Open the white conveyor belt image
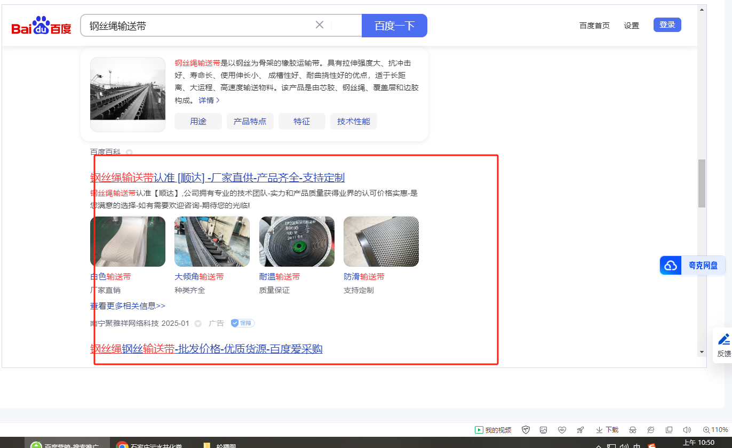 coord(128,242)
